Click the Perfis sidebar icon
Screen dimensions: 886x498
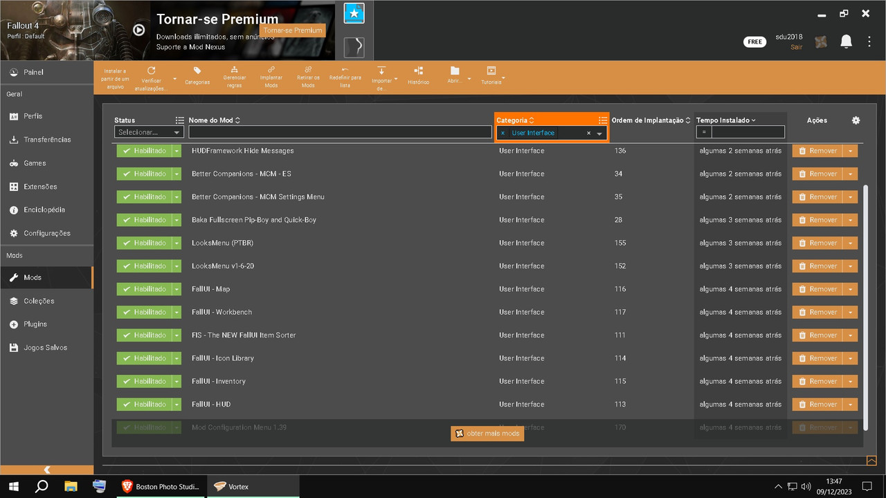(x=13, y=116)
